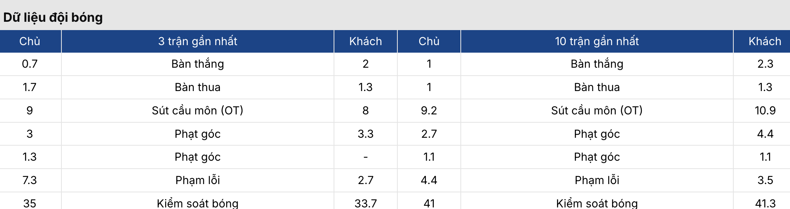Click the 33.7 away possession value
The width and height of the screenshot is (790, 209).
click(366, 203)
